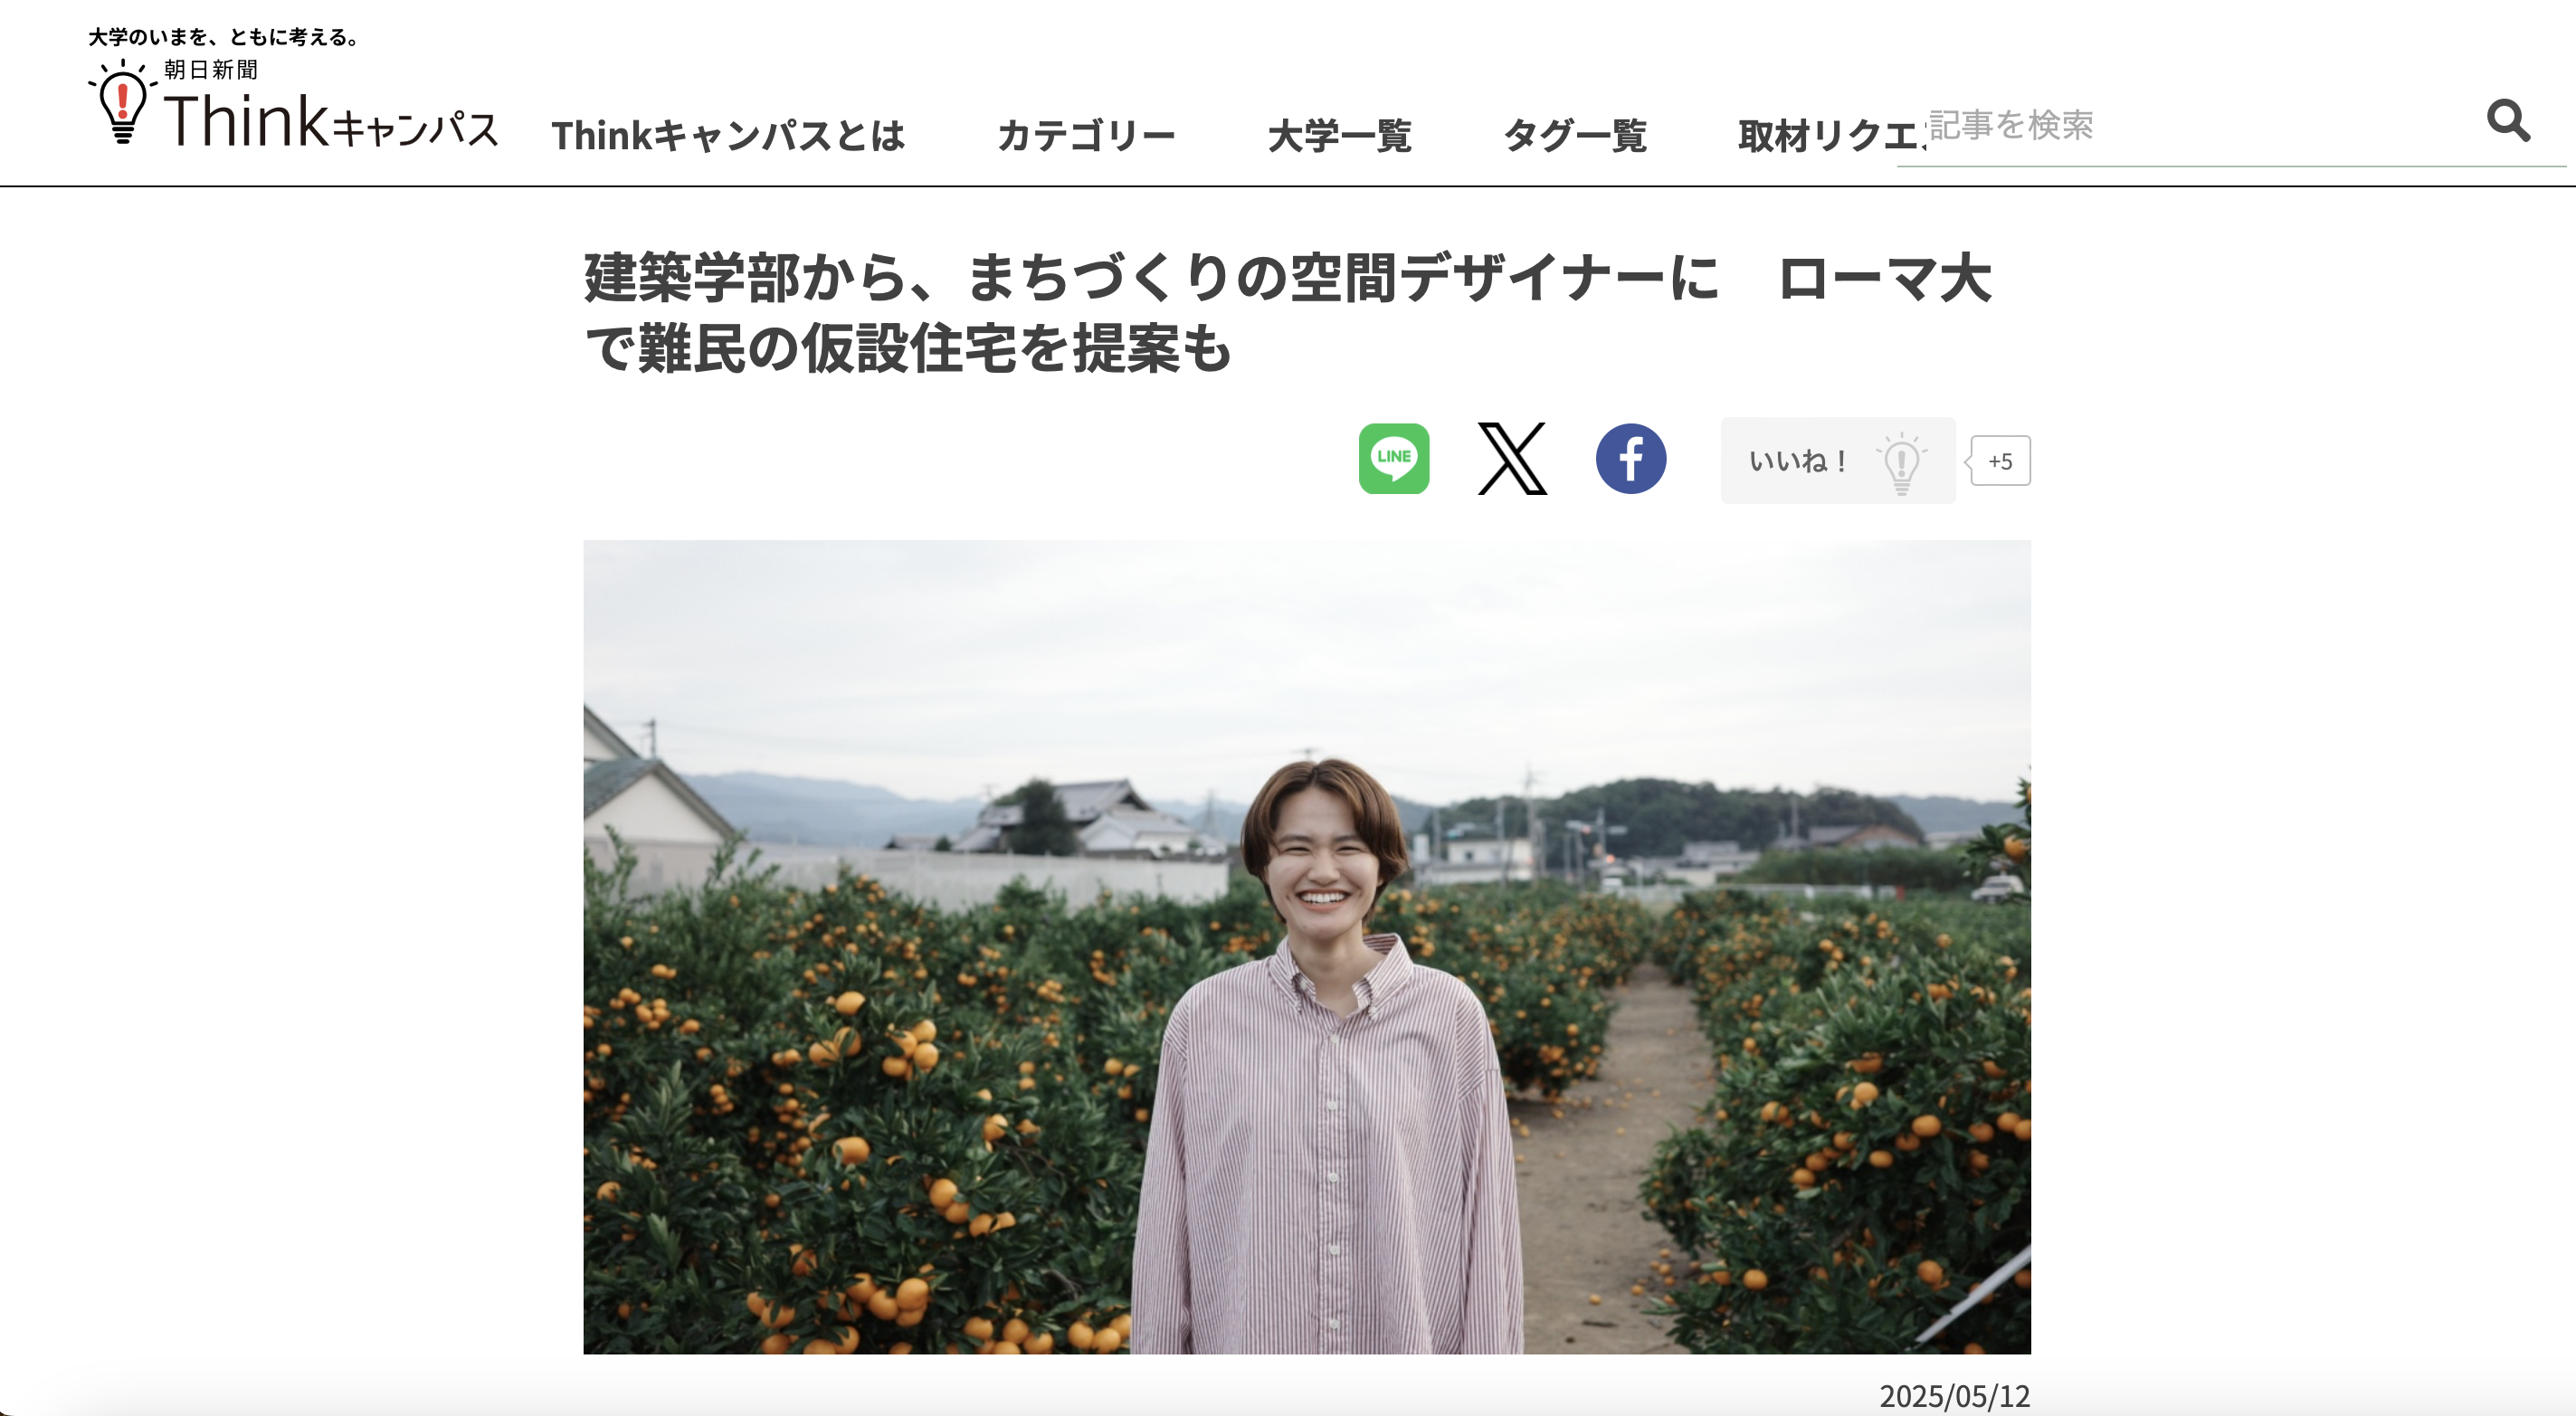
Task: Open the タグ一覧 menu item
Action: 1575,136
